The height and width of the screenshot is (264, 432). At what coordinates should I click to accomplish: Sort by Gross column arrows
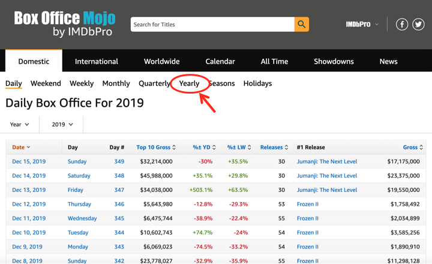pos(421,148)
